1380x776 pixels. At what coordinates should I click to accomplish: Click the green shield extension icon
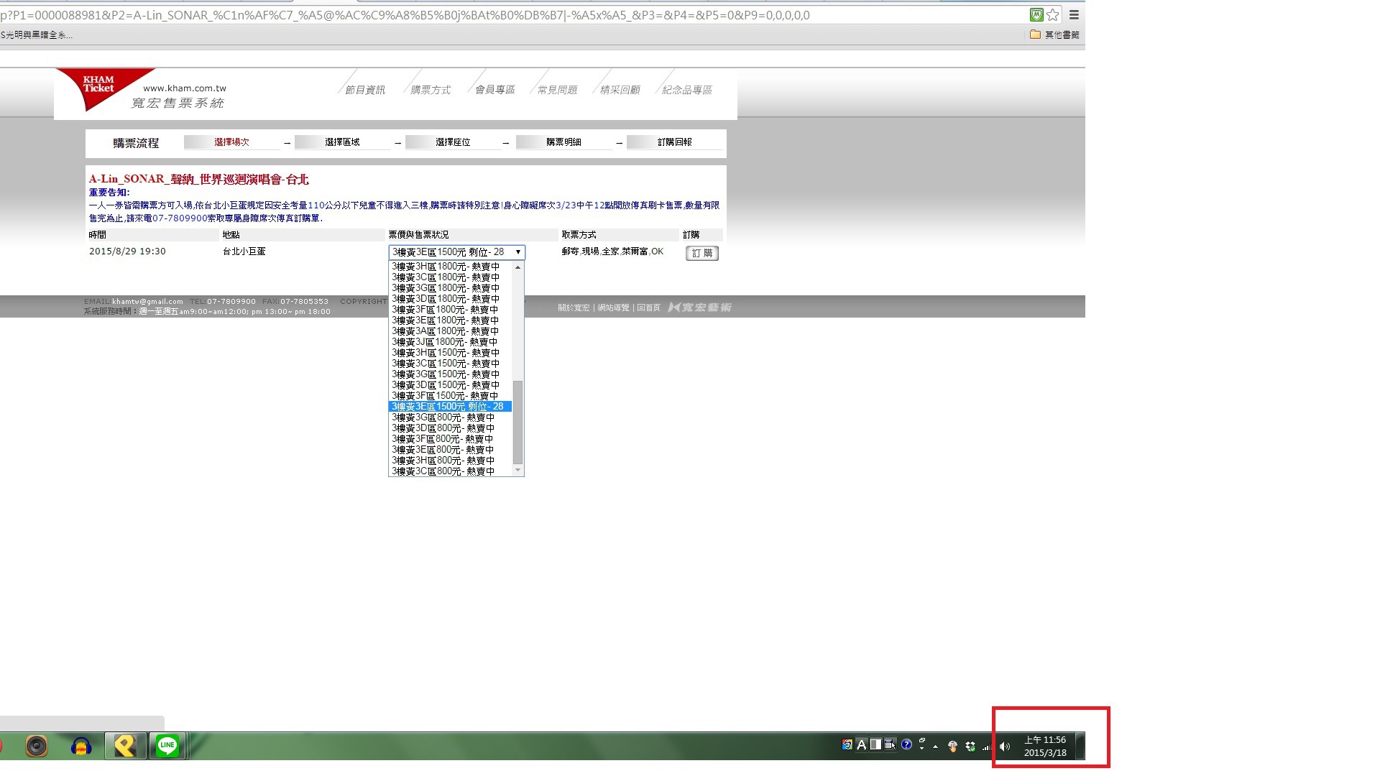click(1036, 15)
